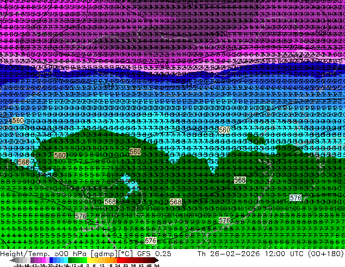Screen dimensions: 345x267
Task: Click the '[gdmp][°C]' units label
Action: pos(111,254)
